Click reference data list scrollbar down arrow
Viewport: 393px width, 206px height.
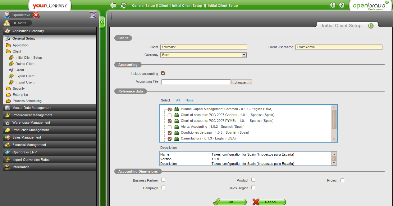pos(334,139)
